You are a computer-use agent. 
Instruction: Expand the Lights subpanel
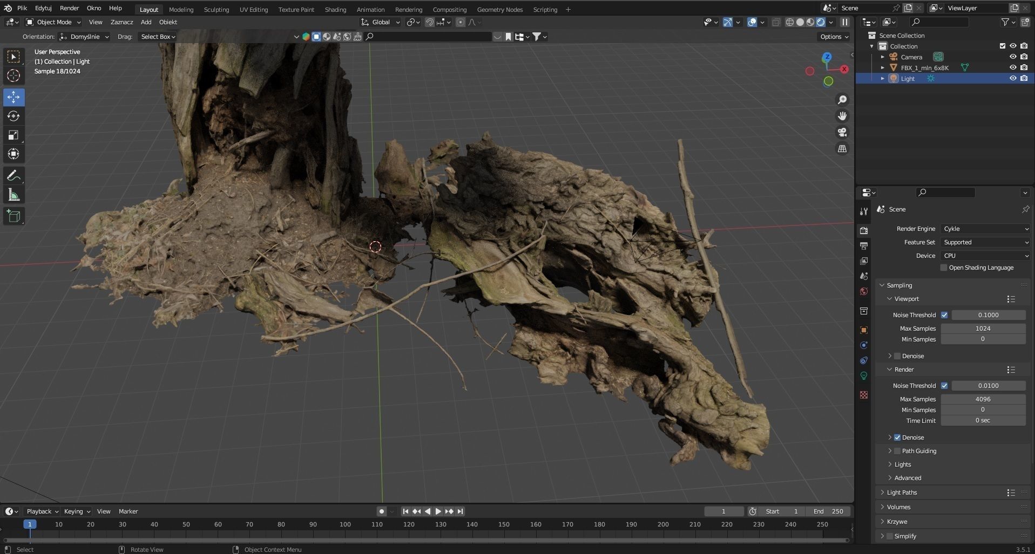click(x=902, y=464)
